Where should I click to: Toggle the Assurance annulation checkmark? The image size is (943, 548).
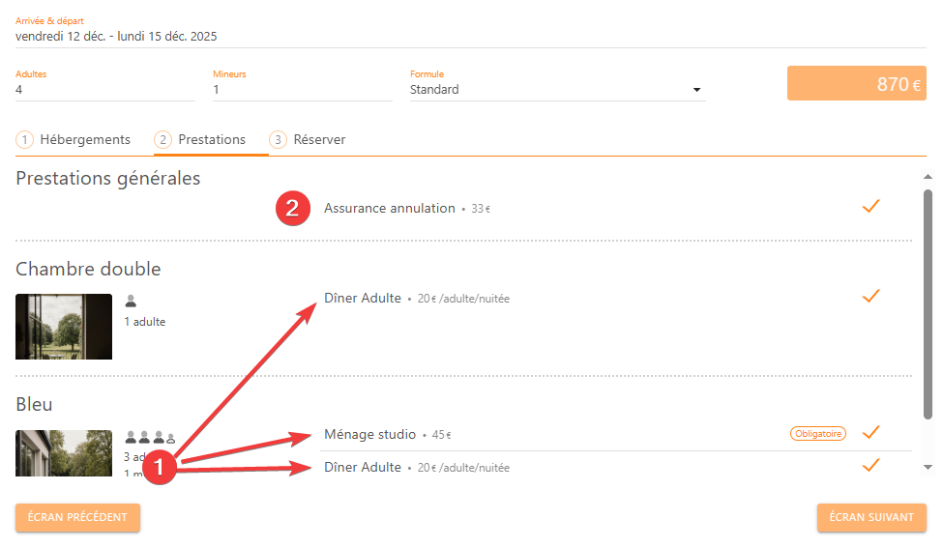[x=870, y=206]
